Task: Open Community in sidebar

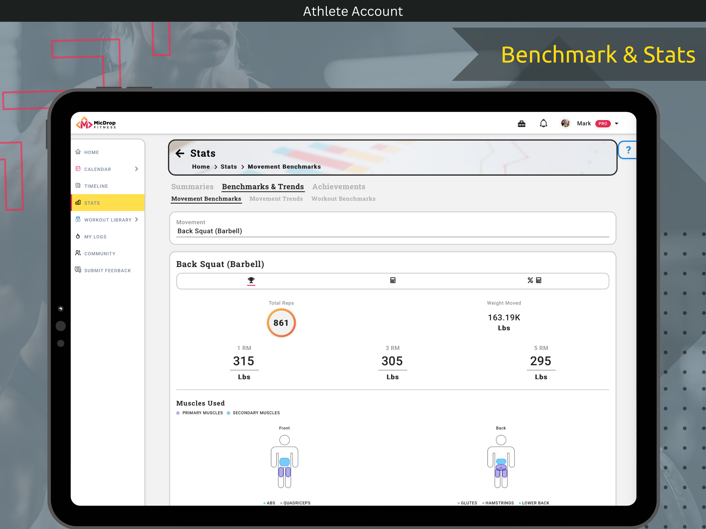Action: 108,253
